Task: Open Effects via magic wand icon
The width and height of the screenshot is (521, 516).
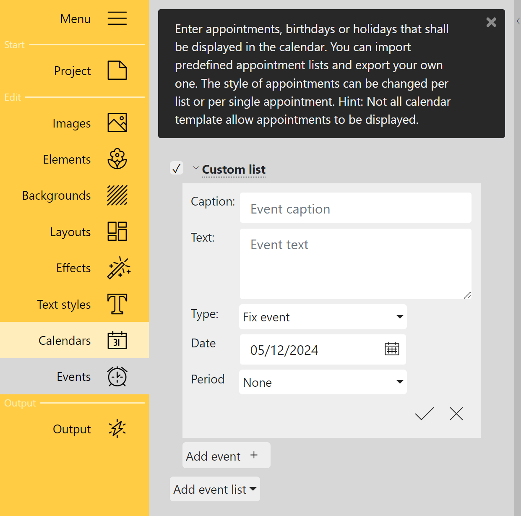Action: [119, 268]
